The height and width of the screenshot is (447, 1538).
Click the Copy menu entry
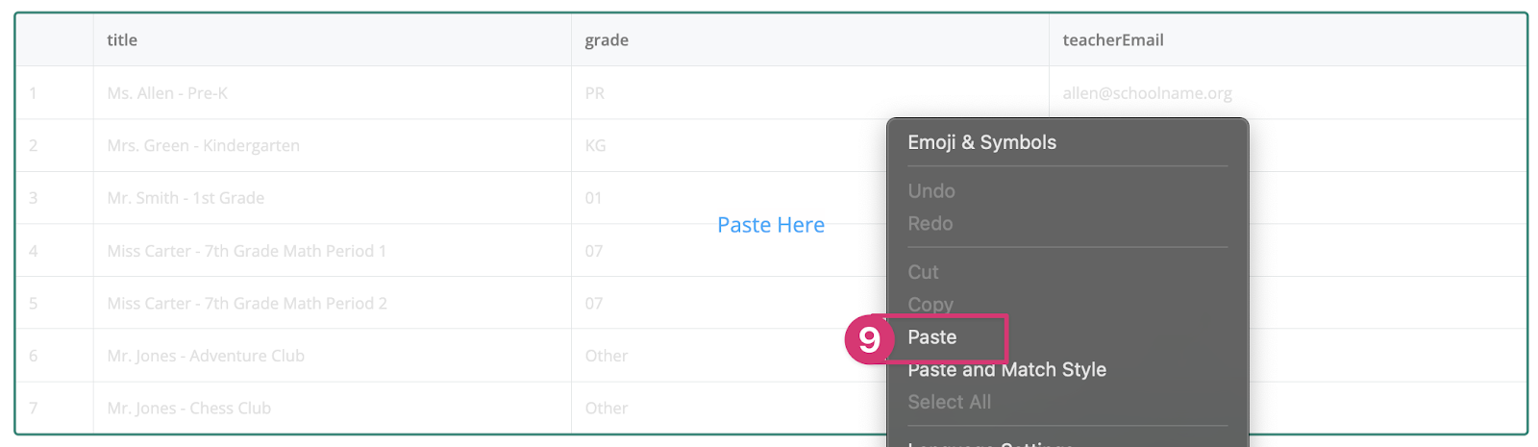coord(930,305)
